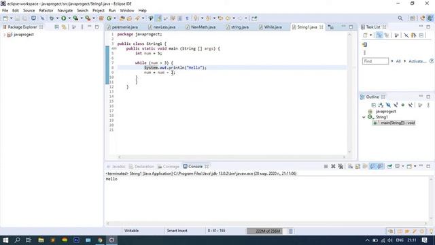The width and height of the screenshot is (435, 245).
Task: Toggle Task List Categorized presentation
Action: tap(379, 35)
